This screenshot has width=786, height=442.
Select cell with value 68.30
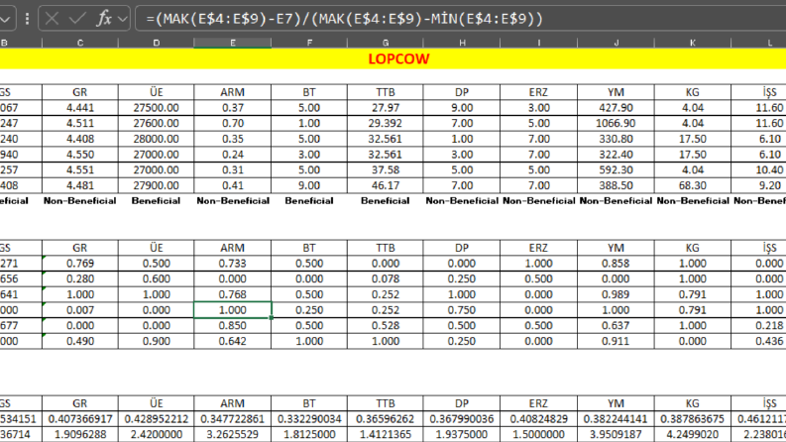(x=693, y=185)
